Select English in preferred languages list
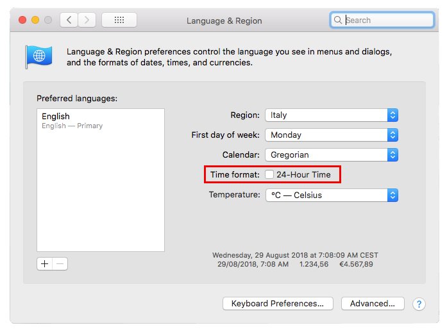The image size is (447, 332). [x=56, y=117]
